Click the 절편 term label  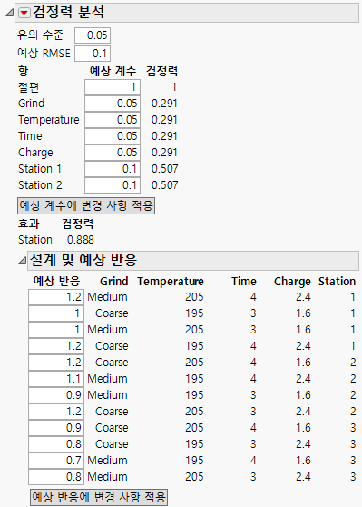coord(29,87)
